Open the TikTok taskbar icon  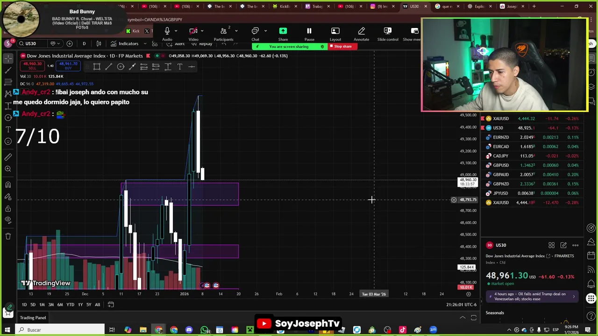(x=403, y=330)
